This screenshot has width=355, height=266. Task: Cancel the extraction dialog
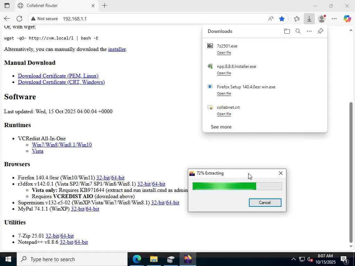tap(265, 202)
